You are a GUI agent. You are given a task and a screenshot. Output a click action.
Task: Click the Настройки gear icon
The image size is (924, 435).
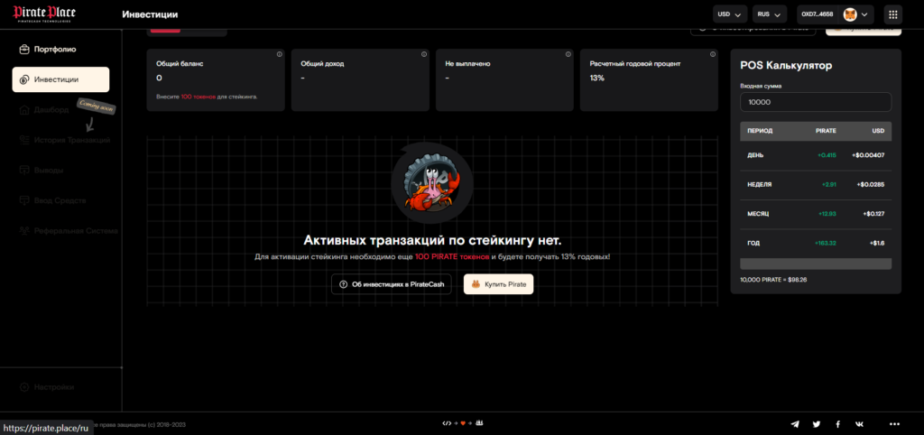pyautogui.click(x=24, y=387)
